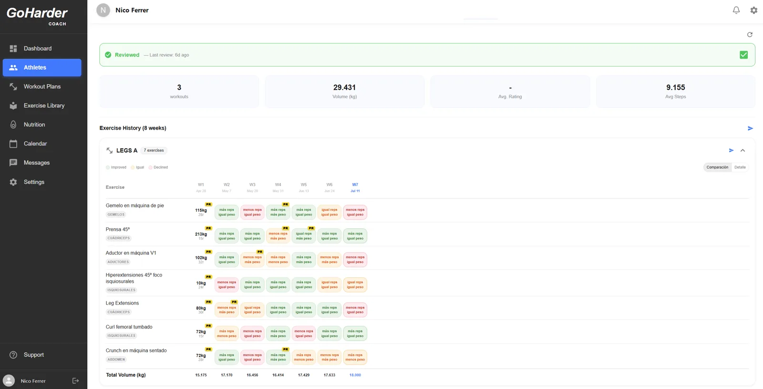
Task: Click the W1 Apr 28 column header
Action: (201, 187)
